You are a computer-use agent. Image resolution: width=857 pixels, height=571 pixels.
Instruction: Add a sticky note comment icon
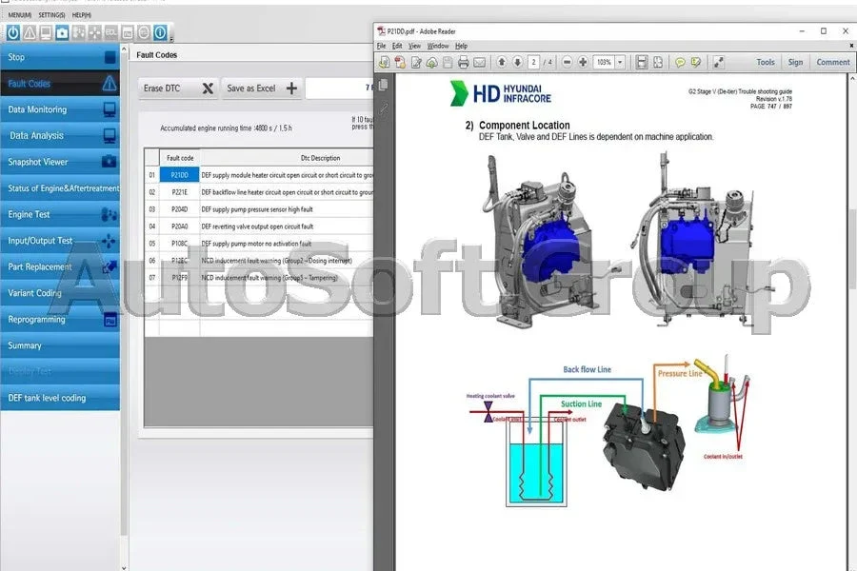679,62
